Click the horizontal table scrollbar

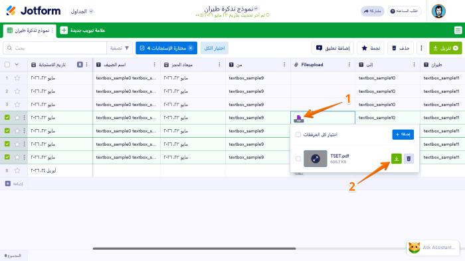tap(194, 248)
